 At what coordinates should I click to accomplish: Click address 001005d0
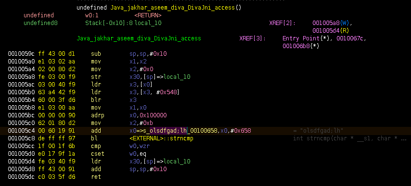[21, 154]
